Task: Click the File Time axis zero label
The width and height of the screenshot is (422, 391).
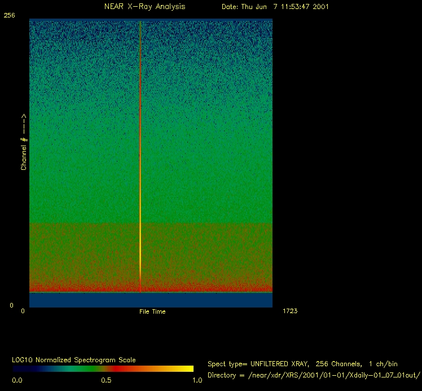Action: coord(23,311)
